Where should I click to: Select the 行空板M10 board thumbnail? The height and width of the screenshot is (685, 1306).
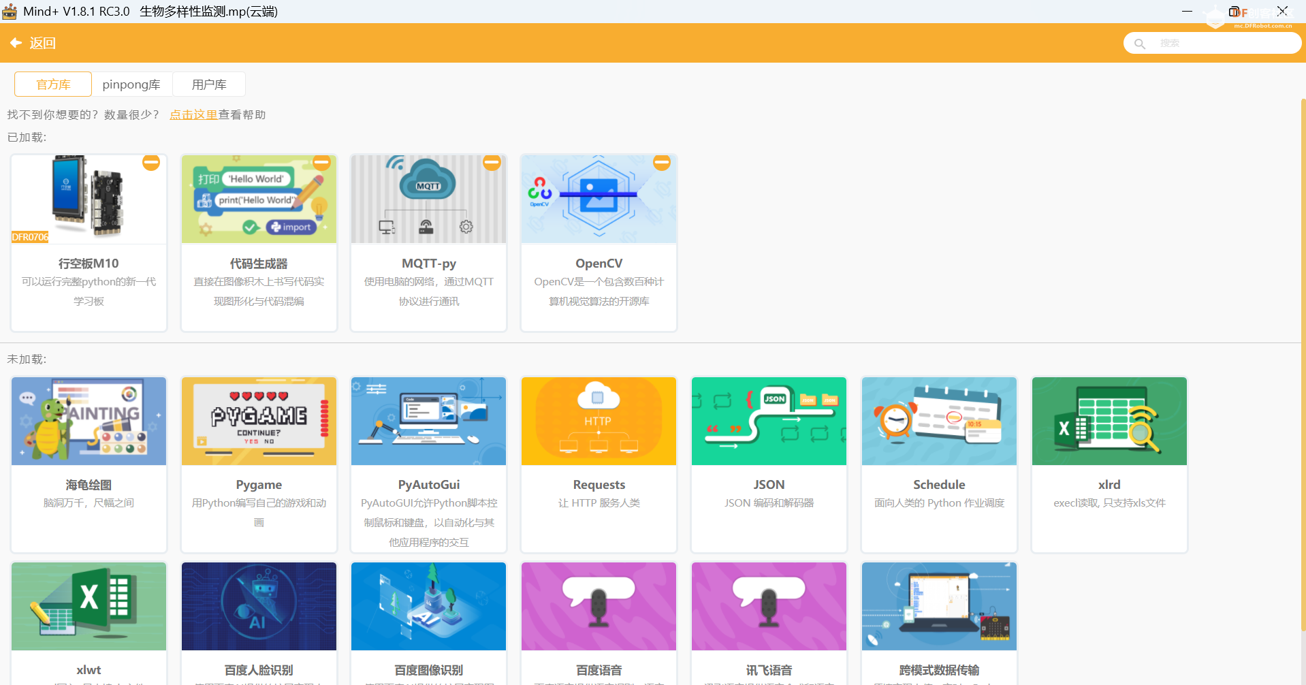pos(89,199)
